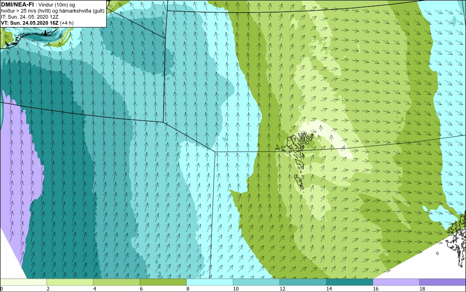Image resolution: width=466 pixels, height=292 pixels.
Task: Click the 'Vindur (10m) og' label
Action: tap(57, 5)
